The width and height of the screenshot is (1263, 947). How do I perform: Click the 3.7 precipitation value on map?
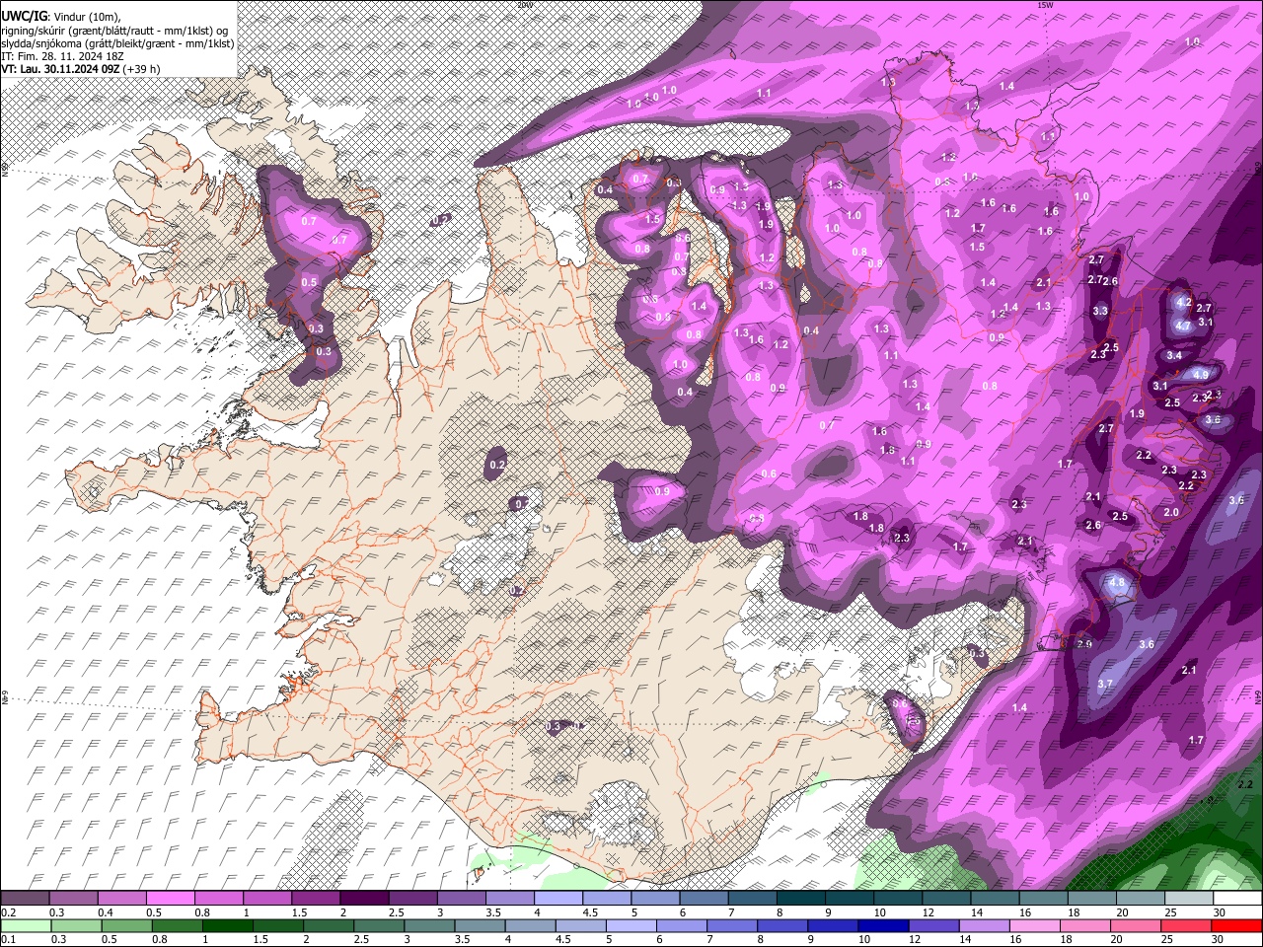pos(1105,684)
